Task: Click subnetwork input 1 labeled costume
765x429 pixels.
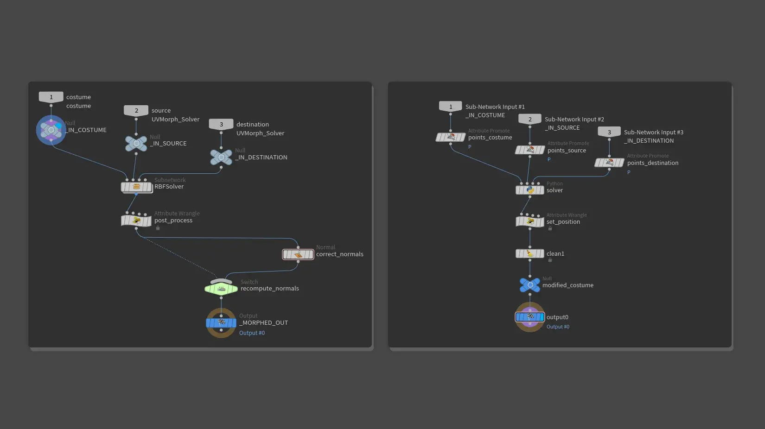Action: click(x=51, y=97)
